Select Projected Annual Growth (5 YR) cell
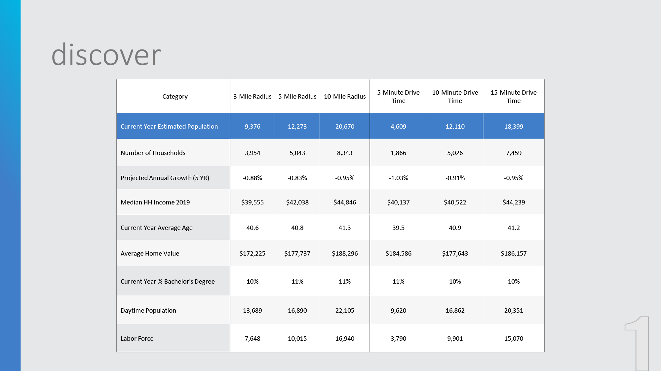The height and width of the screenshot is (371, 661). pos(165,178)
